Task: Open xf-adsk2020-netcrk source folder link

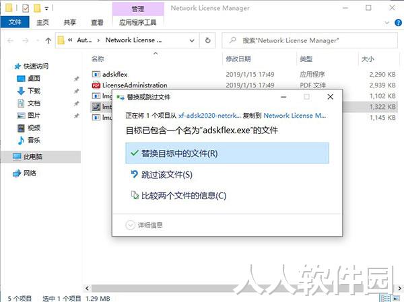Action: [x=209, y=116]
